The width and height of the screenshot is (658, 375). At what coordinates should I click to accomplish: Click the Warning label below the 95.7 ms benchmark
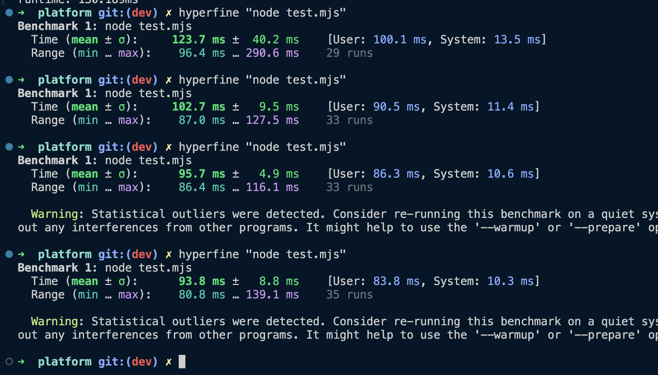point(54,214)
